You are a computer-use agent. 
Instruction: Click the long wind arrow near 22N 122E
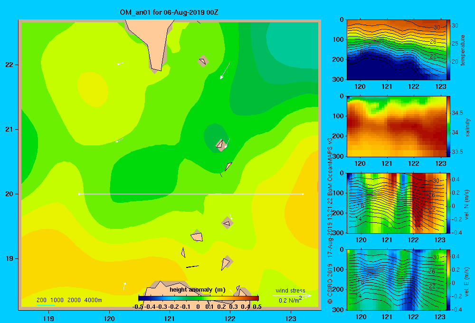[225, 71]
